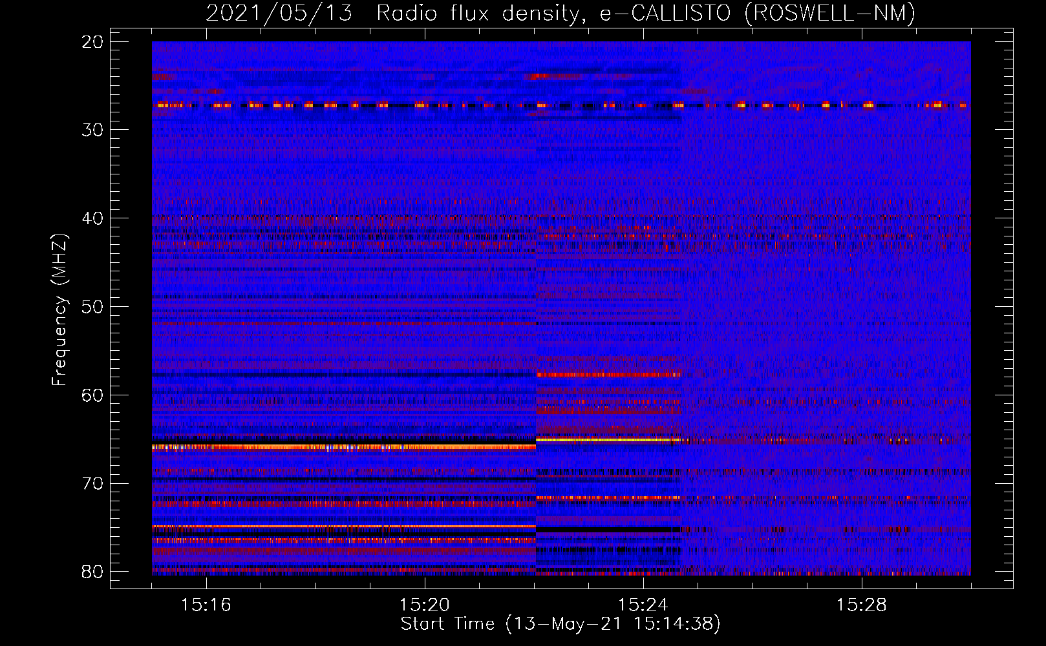Click the 15:16 time tick label
The image size is (1046, 646).
pyautogui.click(x=206, y=605)
